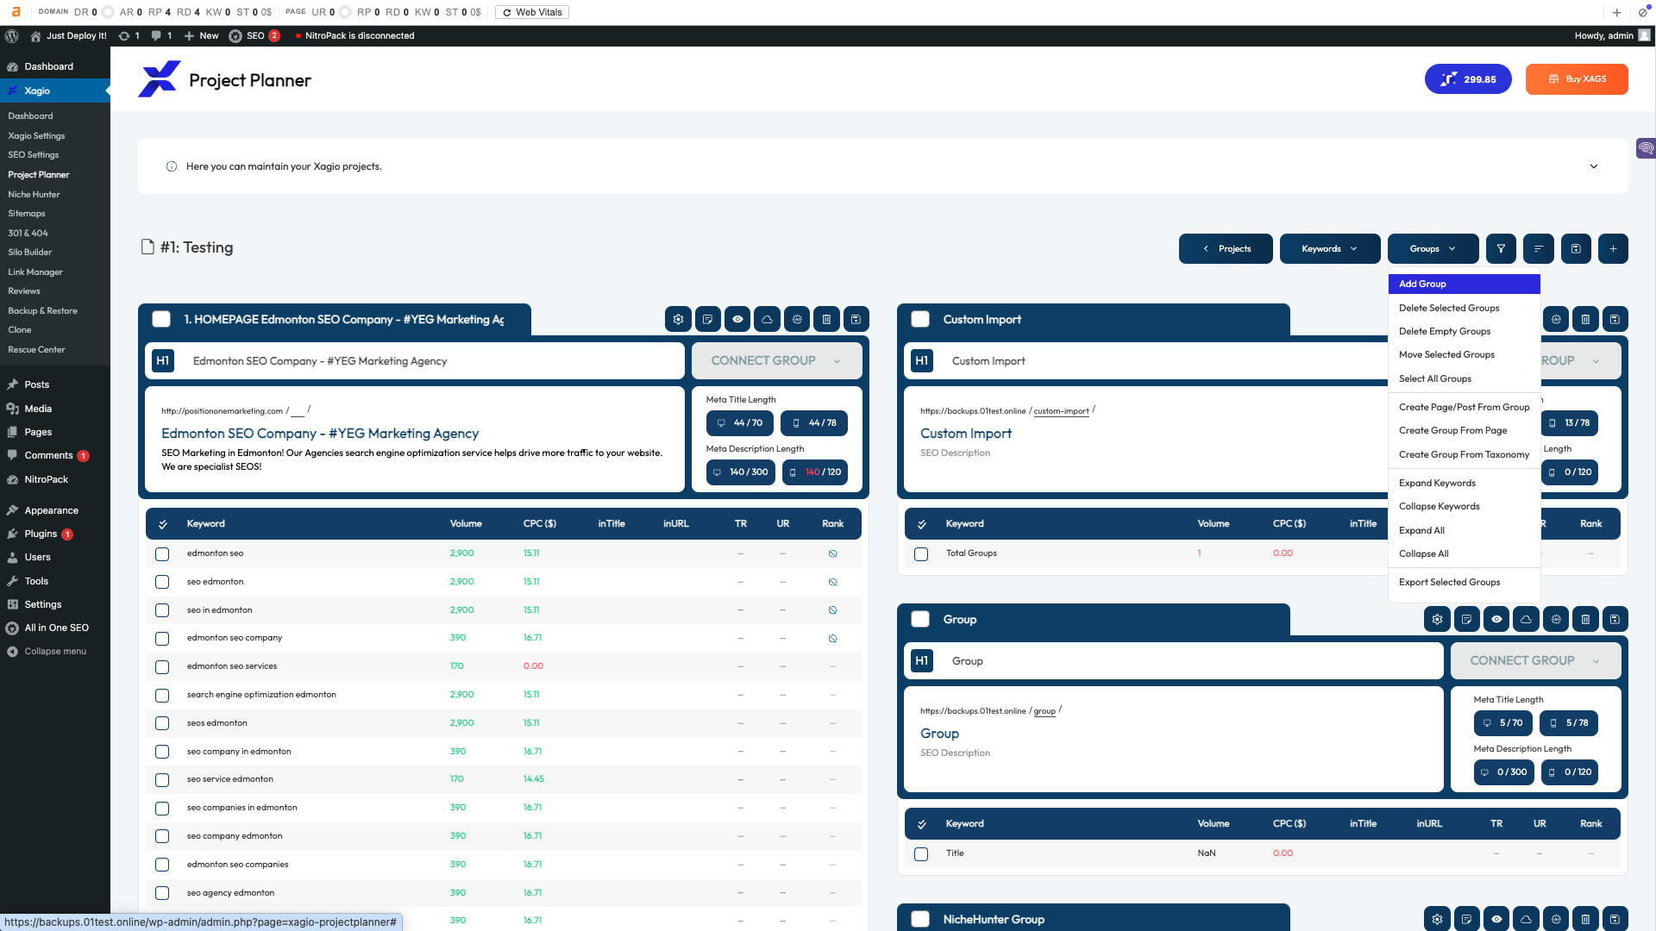Click AI target icon in HOMEPAGE Edmonton group
The width and height of the screenshot is (1656, 931).
tap(797, 319)
